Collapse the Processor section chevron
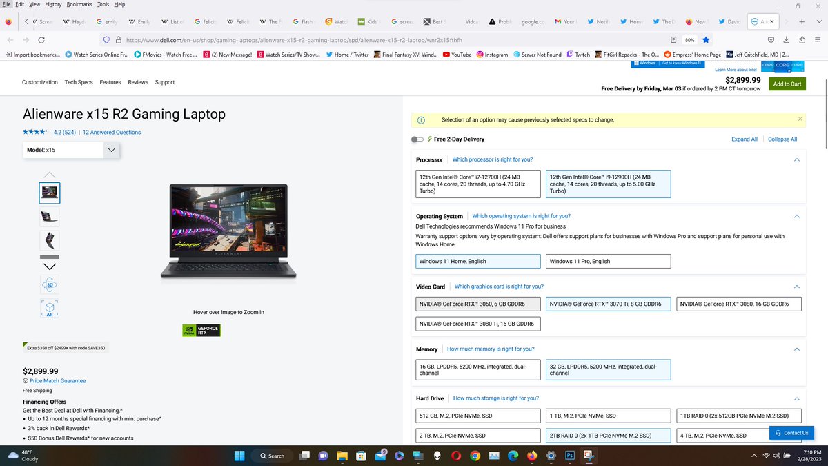Screen dimensions: 828x466 point(796,159)
